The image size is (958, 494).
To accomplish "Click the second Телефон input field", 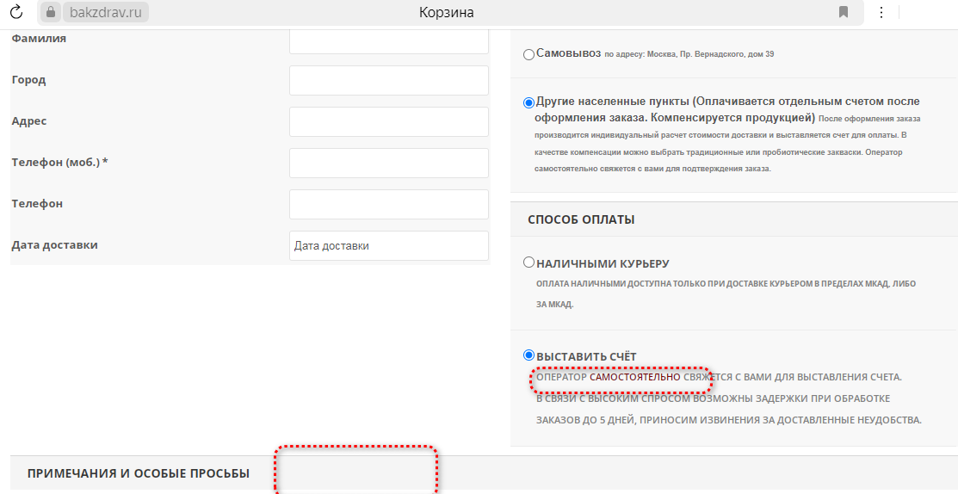I will (389, 204).
